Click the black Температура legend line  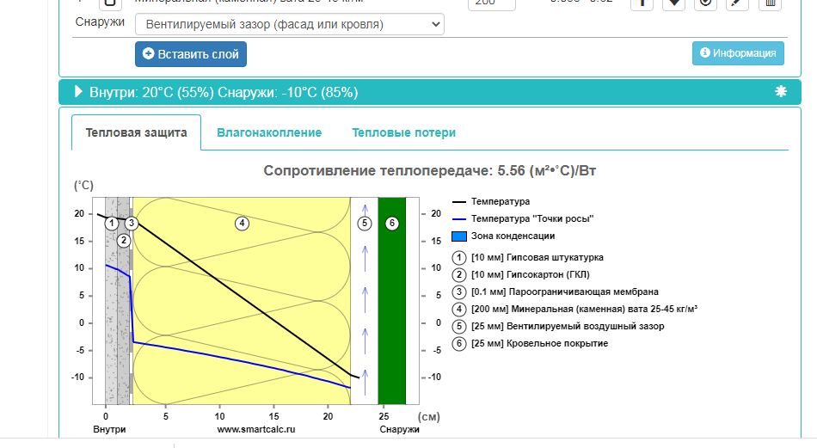[x=459, y=201]
